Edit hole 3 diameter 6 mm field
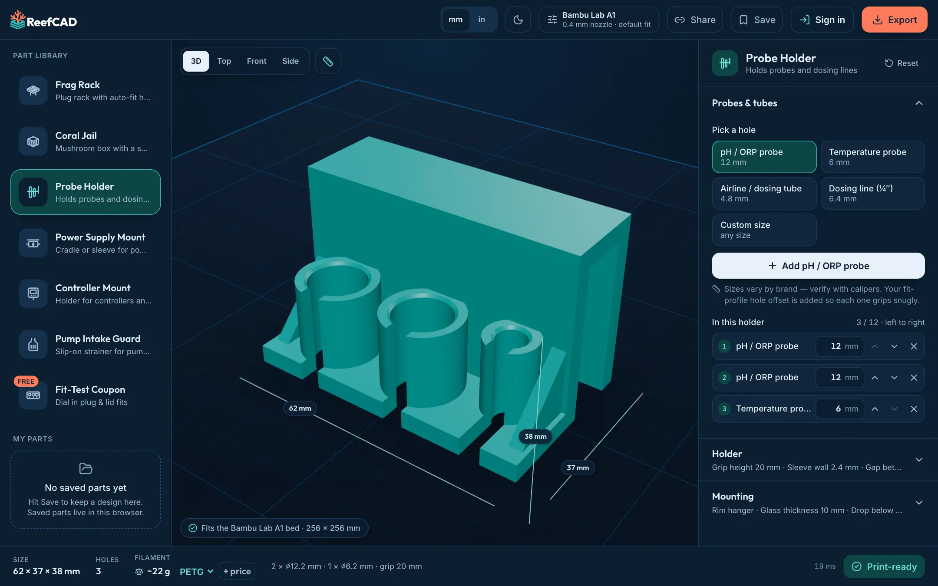The image size is (938, 586). [839, 409]
